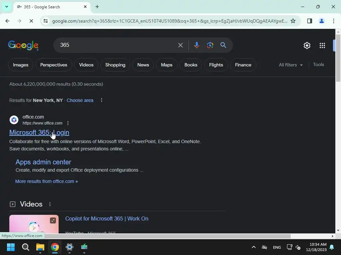Open the Chrome profile avatar
Viewport: 341px width, 255px height.
[321, 21]
